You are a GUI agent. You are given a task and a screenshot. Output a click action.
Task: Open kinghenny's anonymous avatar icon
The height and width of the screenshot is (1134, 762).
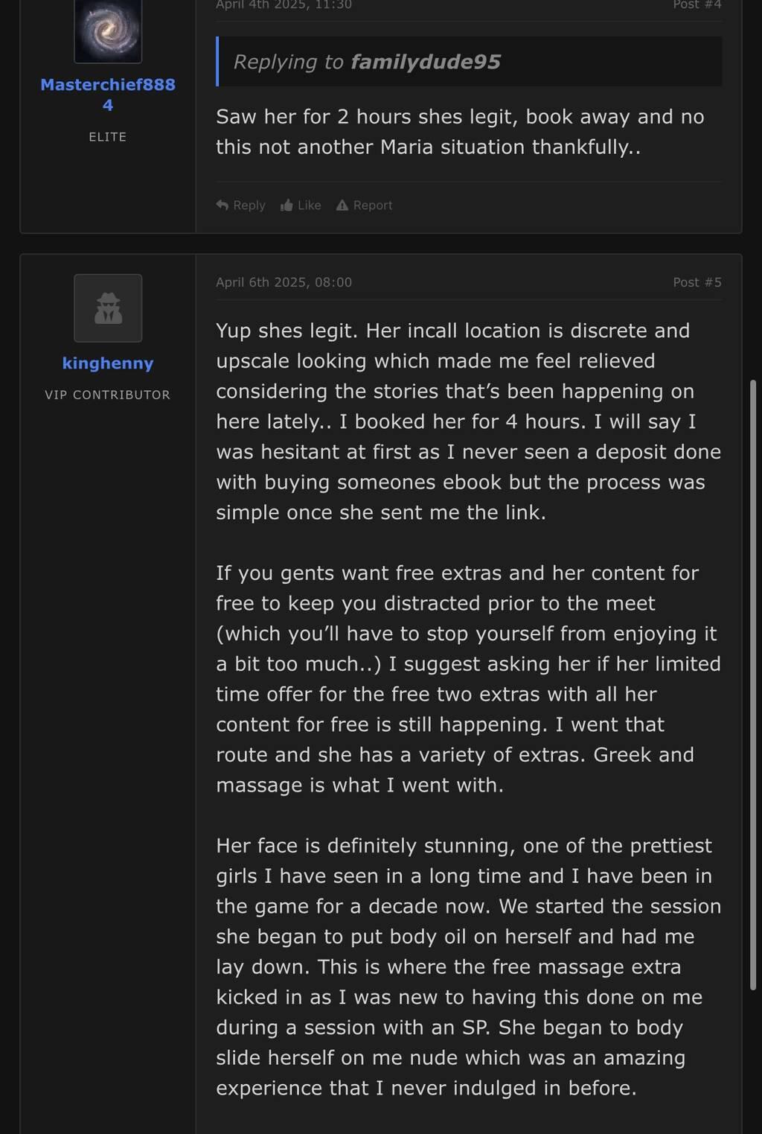pyautogui.click(x=108, y=308)
